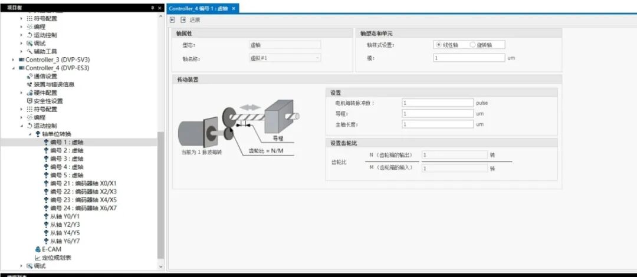This screenshot has width=637, height=277.
Task: Click the 装置与错误信息 icon
Action: (29, 84)
